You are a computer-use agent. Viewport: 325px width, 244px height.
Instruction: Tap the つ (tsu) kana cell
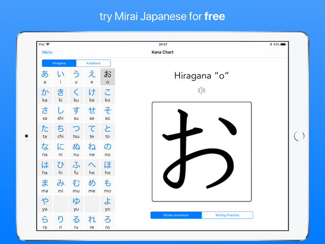[x=76, y=132]
